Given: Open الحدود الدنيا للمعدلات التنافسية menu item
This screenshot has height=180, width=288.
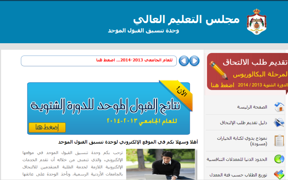Looking at the screenshot, I should [237, 159].
